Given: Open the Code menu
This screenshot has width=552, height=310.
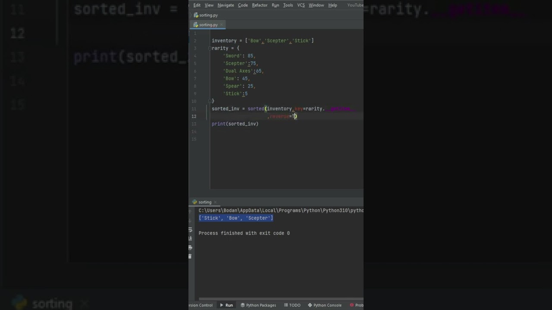Looking at the screenshot, I should coord(243,5).
